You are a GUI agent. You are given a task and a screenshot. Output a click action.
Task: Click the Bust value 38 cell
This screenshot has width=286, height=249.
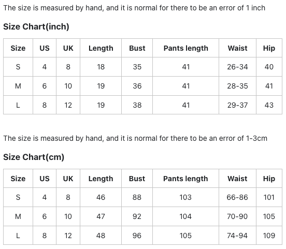click(137, 105)
